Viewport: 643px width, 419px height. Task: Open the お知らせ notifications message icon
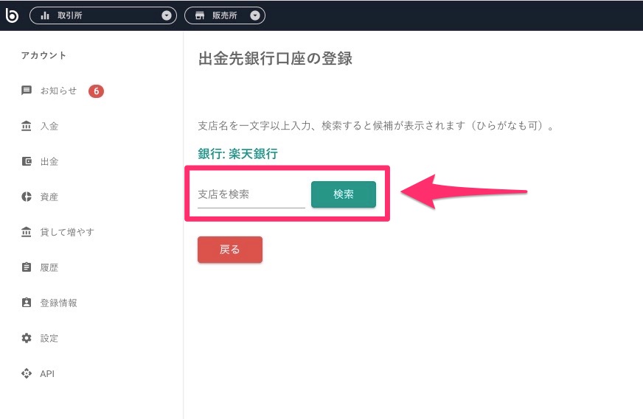[x=27, y=90]
